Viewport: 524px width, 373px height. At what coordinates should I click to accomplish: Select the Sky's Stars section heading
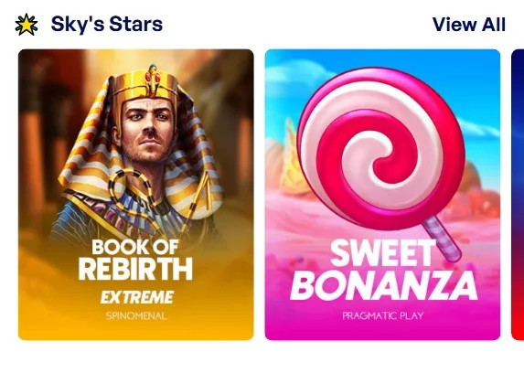[x=107, y=25]
